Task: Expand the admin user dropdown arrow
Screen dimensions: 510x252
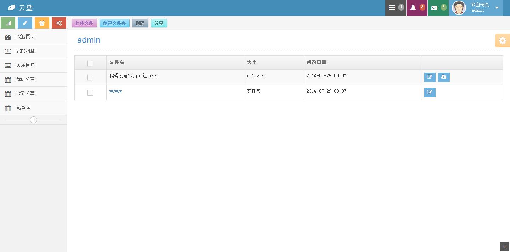Action: point(497,8)
